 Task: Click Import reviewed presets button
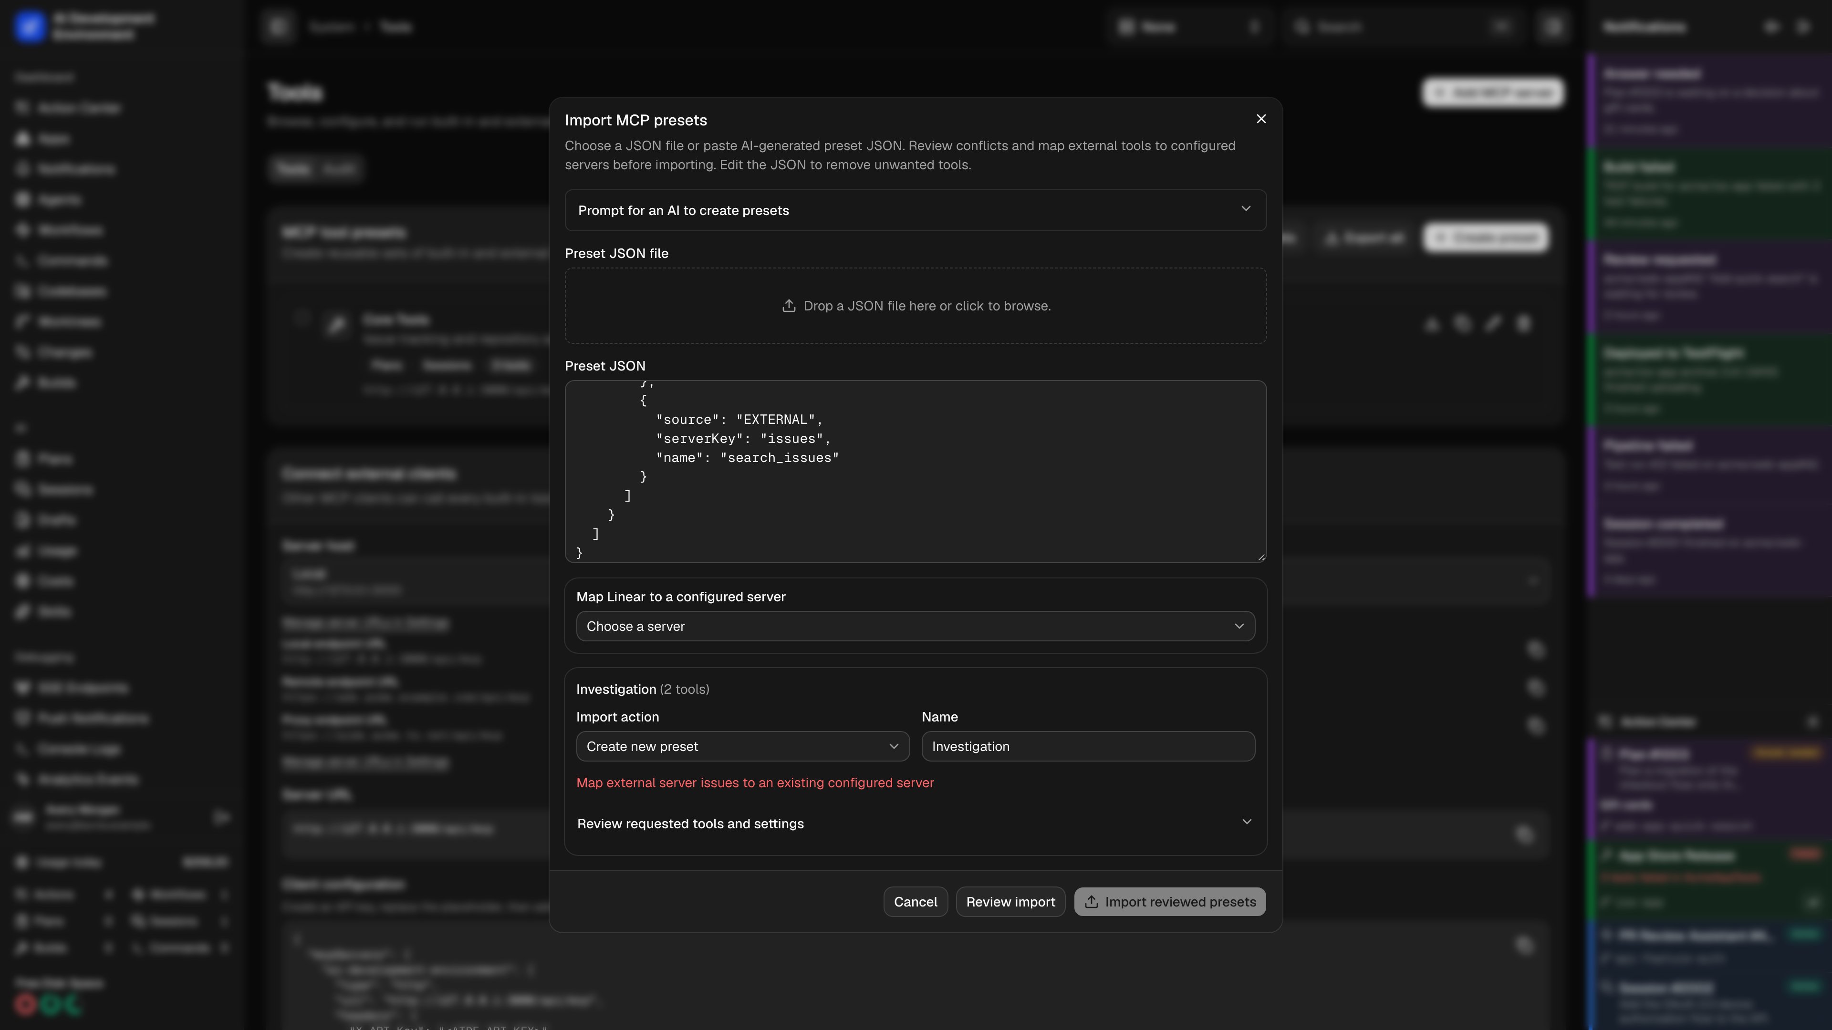click(x=1170, y=901)
